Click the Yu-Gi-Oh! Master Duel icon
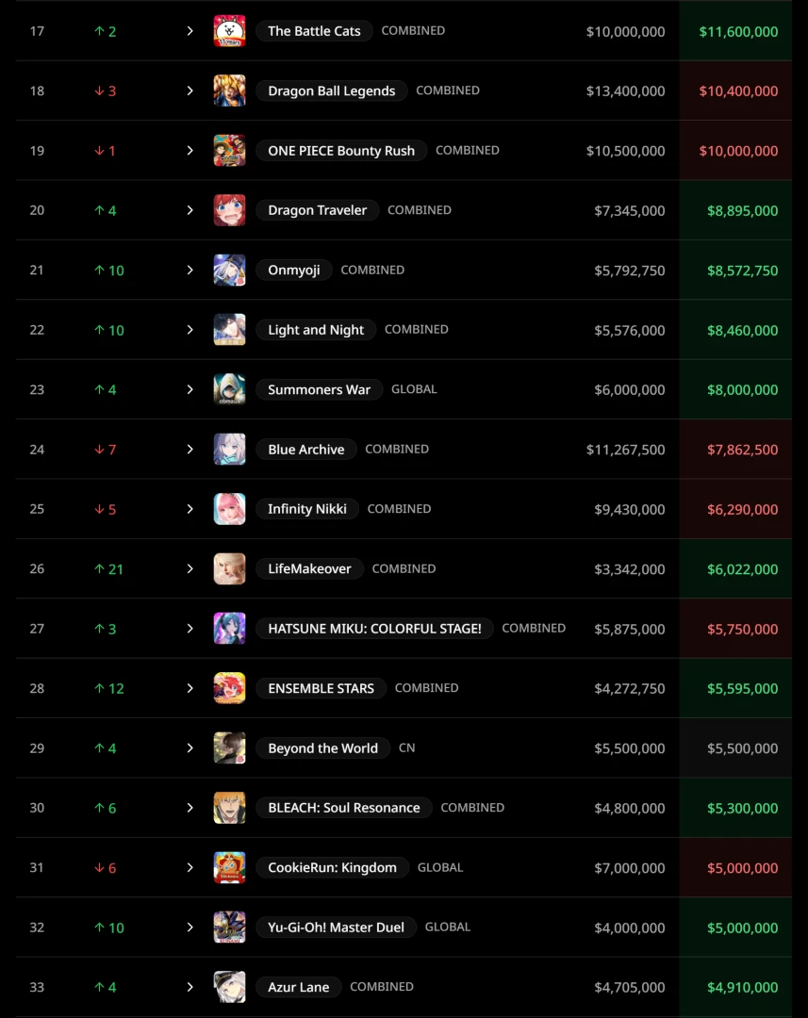The width and height of the screenshot is (808, 1018). coord(229,928)
